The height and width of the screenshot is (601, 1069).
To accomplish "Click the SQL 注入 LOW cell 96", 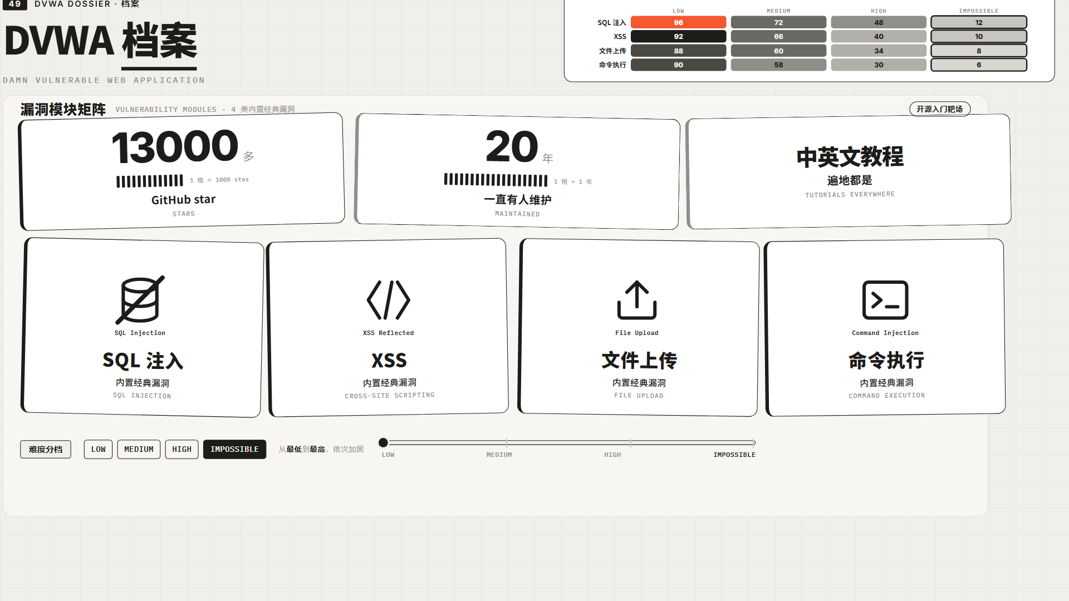I will [678, 22].
